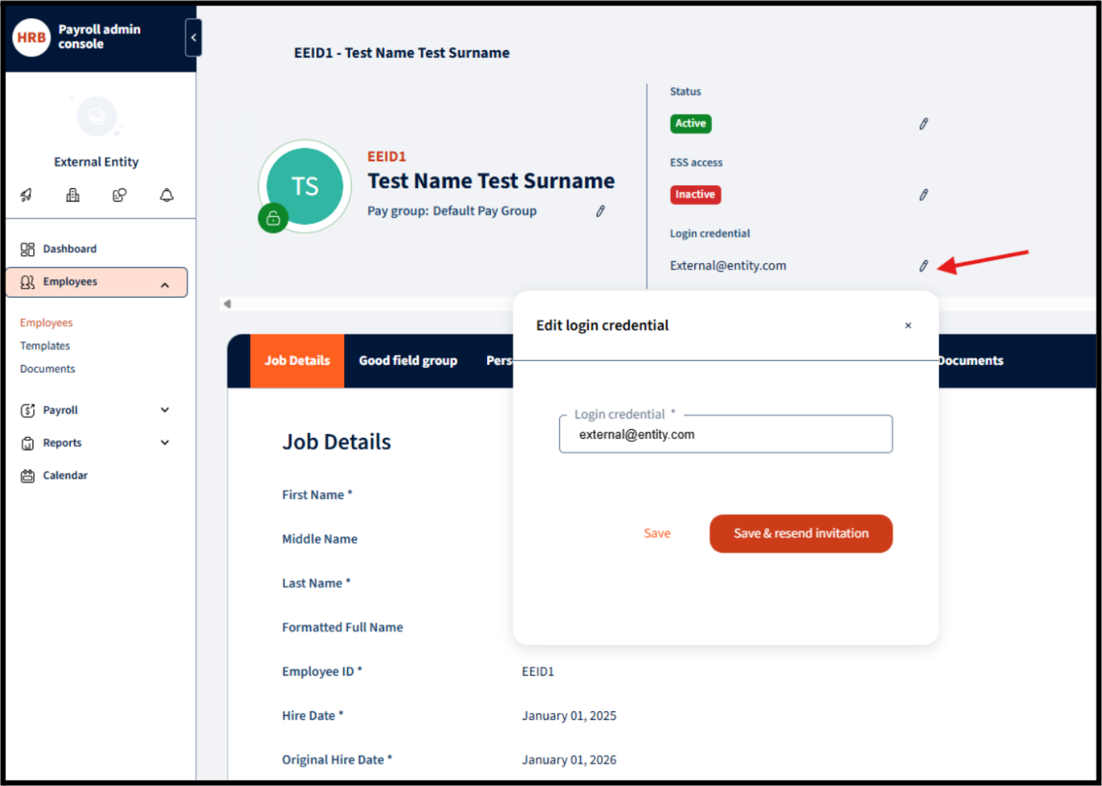Click the edit pencil next to Status

(x=923, y=124)
